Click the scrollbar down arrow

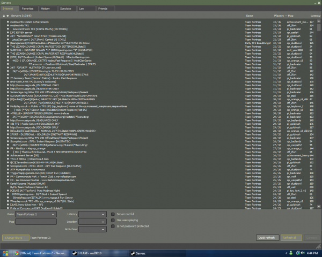coord(319,207)
